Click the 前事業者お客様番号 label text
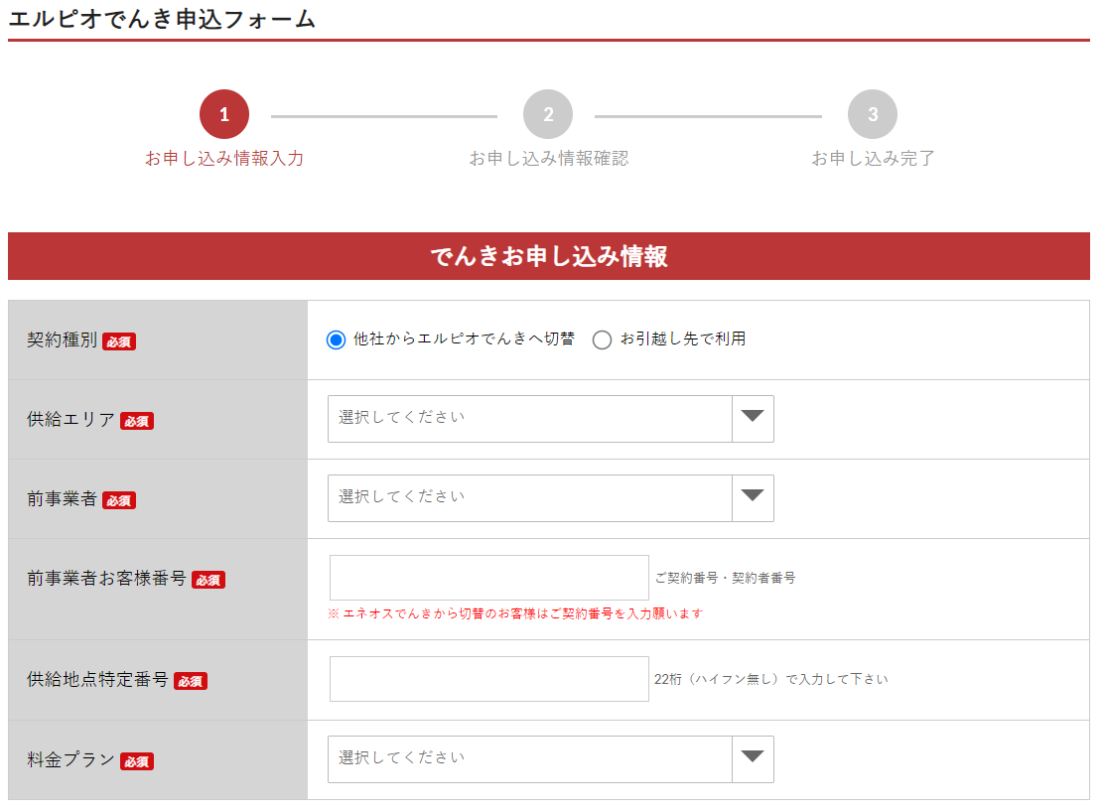This screenshot has width=1106, height=811. point(106,579)
